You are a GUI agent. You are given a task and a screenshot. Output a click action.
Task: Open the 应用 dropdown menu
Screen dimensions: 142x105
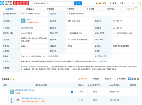(122, 3)
